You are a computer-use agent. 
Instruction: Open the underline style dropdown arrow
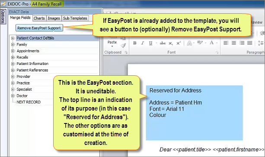click(156, 43)
